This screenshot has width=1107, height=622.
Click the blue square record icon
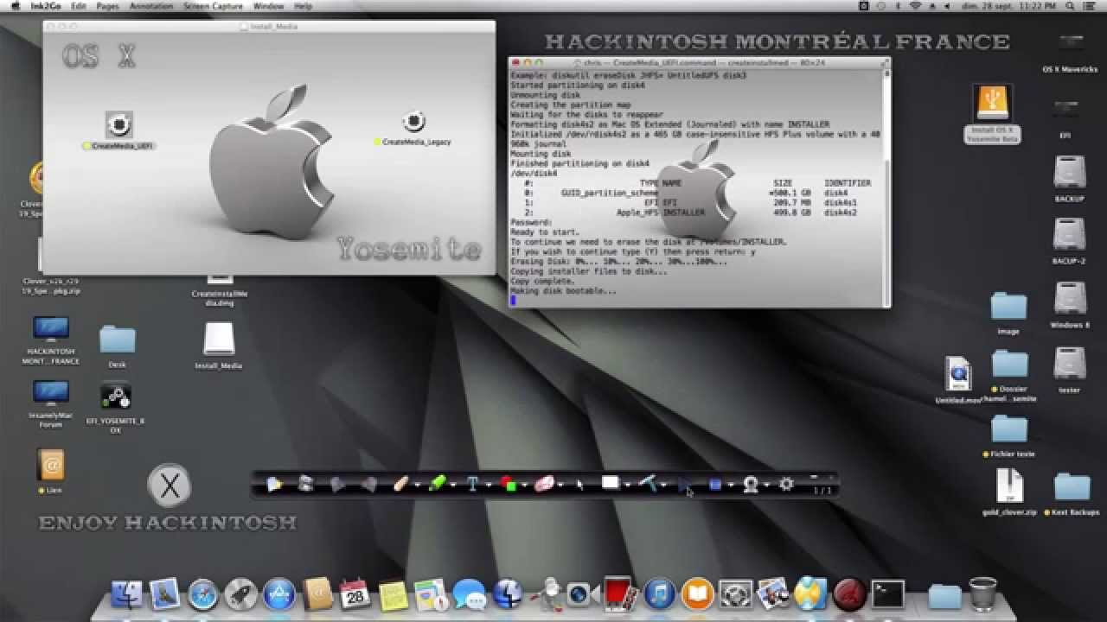pos(715,485)
